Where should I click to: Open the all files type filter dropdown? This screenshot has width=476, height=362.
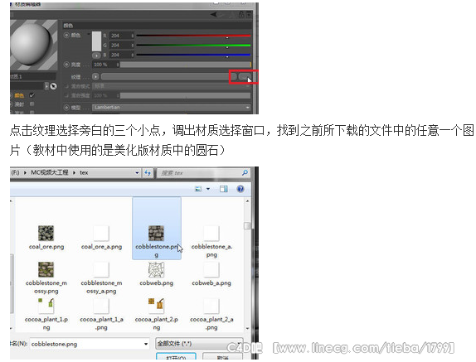click(199, 344)
